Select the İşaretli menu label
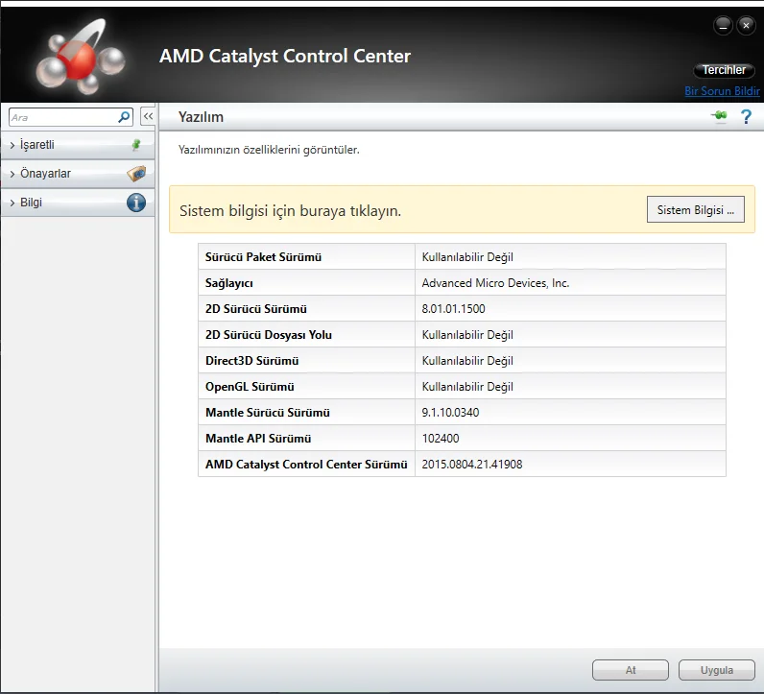The image size is (764, 694). tap(37, 145)
